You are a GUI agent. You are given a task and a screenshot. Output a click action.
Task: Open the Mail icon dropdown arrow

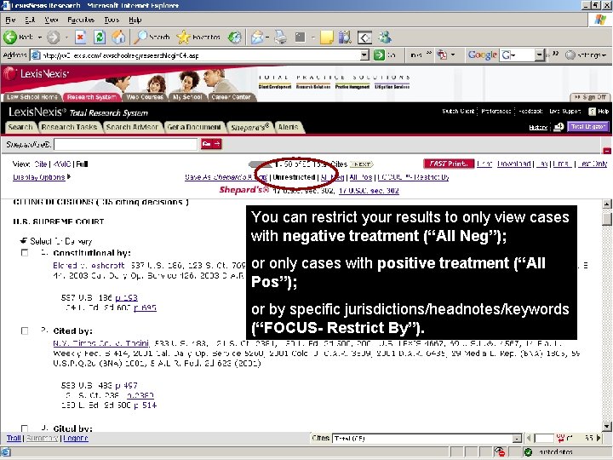click(267, 37)
